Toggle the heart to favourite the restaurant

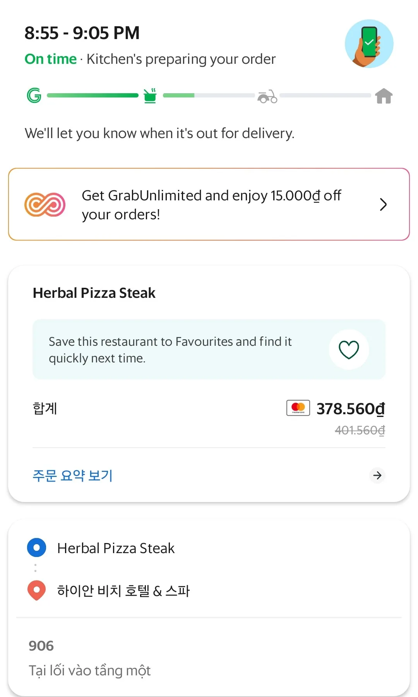[349, 350]
